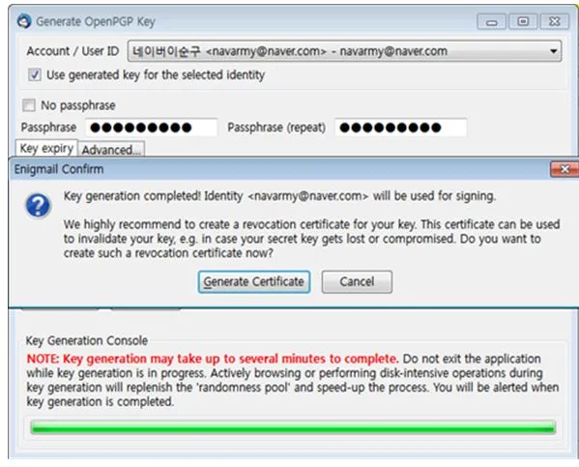This screenshot has width=579, height=467.
Task: Cancel the Enigmail Confirm dialog
Action: pos(357,282)
